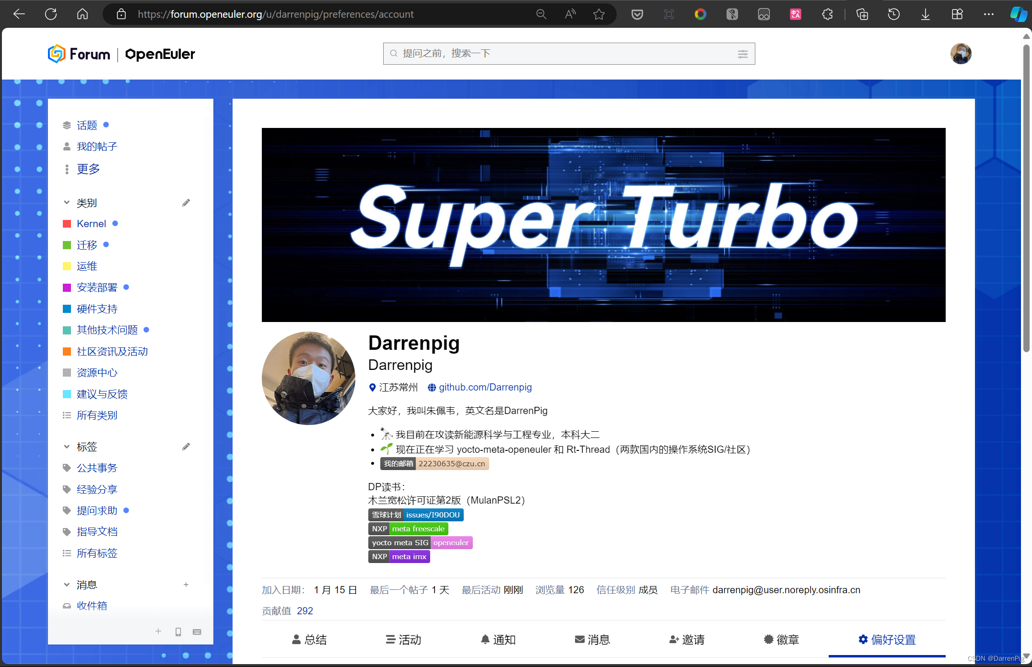Viewport: 1032px width, 667px height.
Task: Click the Super Turbo banner image
Action: click(x=604, y=225)
